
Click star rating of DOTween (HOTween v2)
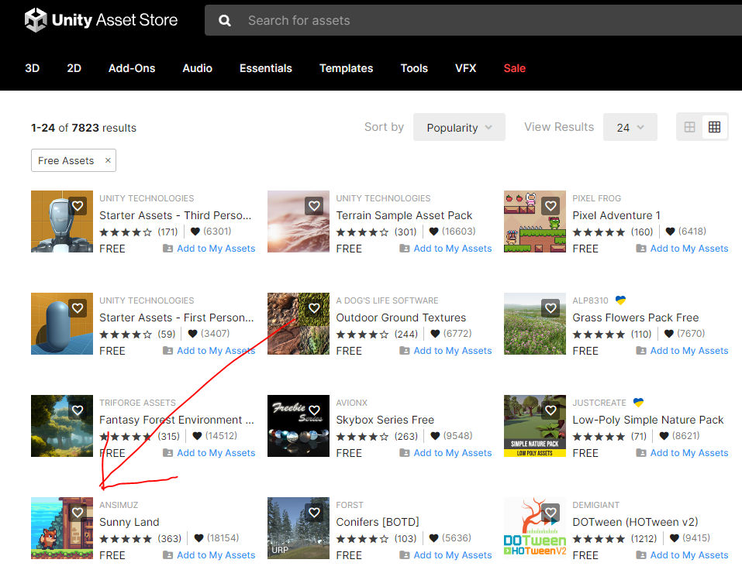tap(599, 539)
